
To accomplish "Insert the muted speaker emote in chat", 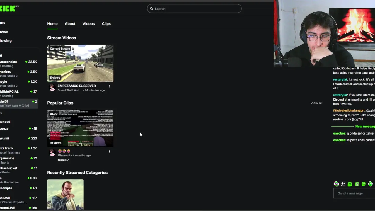I will tap(343, 184).
